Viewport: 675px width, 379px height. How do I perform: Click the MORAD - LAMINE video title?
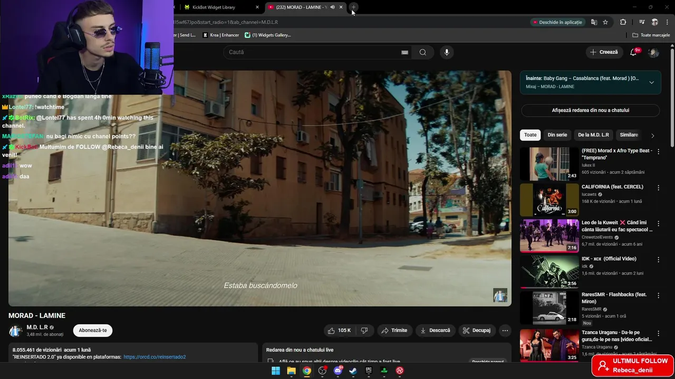37,315
